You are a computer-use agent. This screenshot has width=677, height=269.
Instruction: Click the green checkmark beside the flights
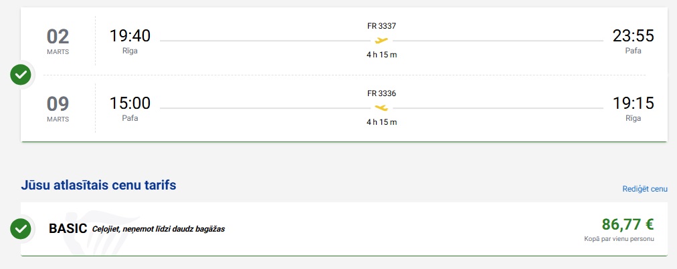coord(21,74)
